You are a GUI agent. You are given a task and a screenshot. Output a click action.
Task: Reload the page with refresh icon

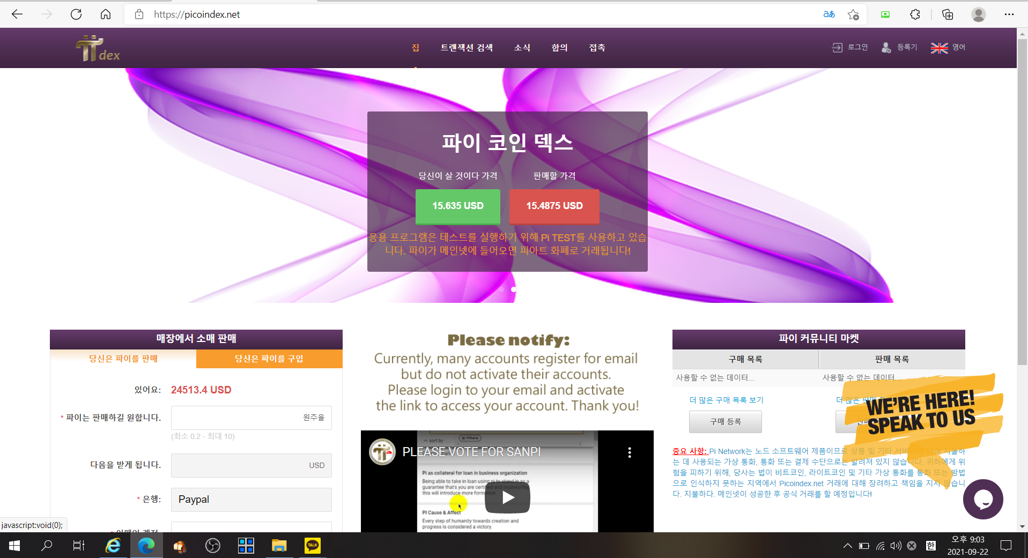coord(76,14)
